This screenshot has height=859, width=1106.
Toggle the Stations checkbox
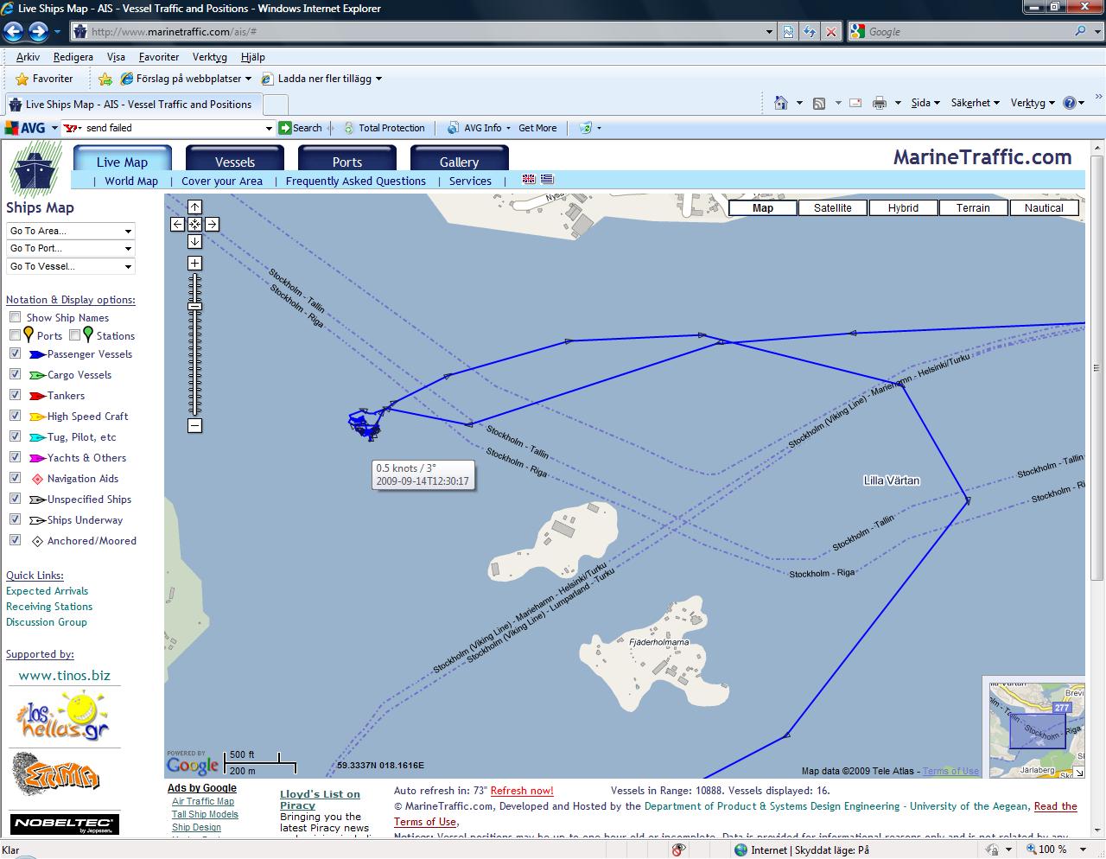74,335
